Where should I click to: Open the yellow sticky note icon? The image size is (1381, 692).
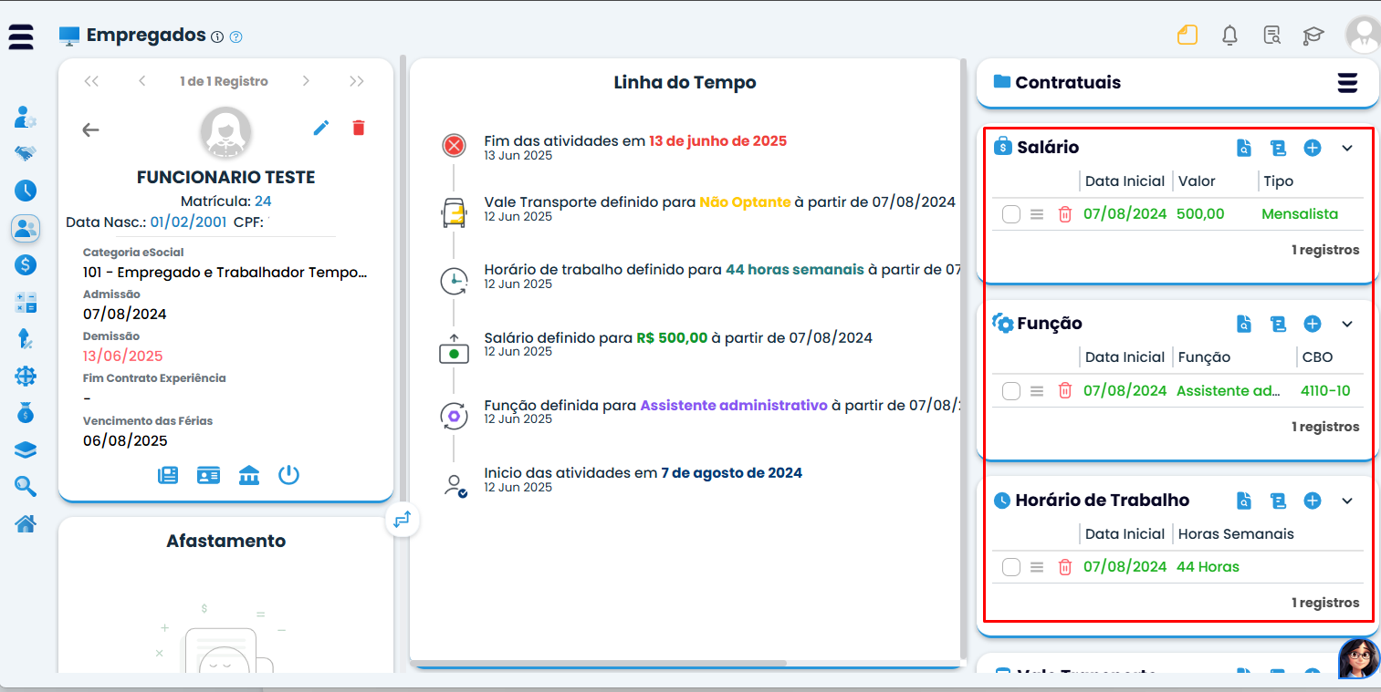pyautogui.click(x=1187, y=36)
